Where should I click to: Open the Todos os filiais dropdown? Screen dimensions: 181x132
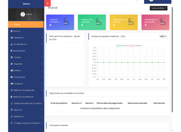click(159, 8)
